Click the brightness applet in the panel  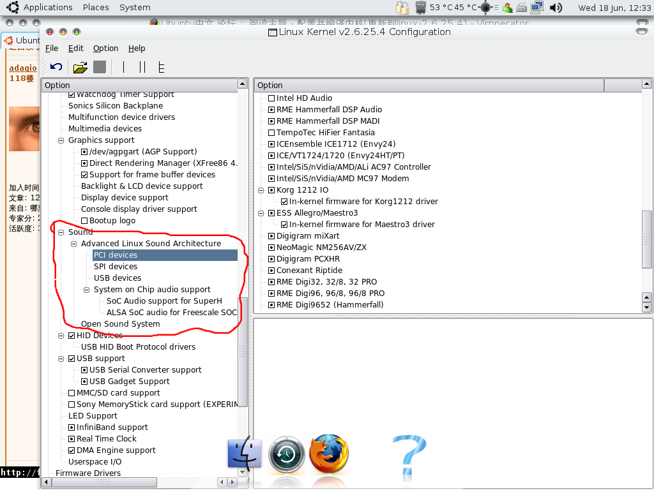pyautogui.click(x=486, y=7)
